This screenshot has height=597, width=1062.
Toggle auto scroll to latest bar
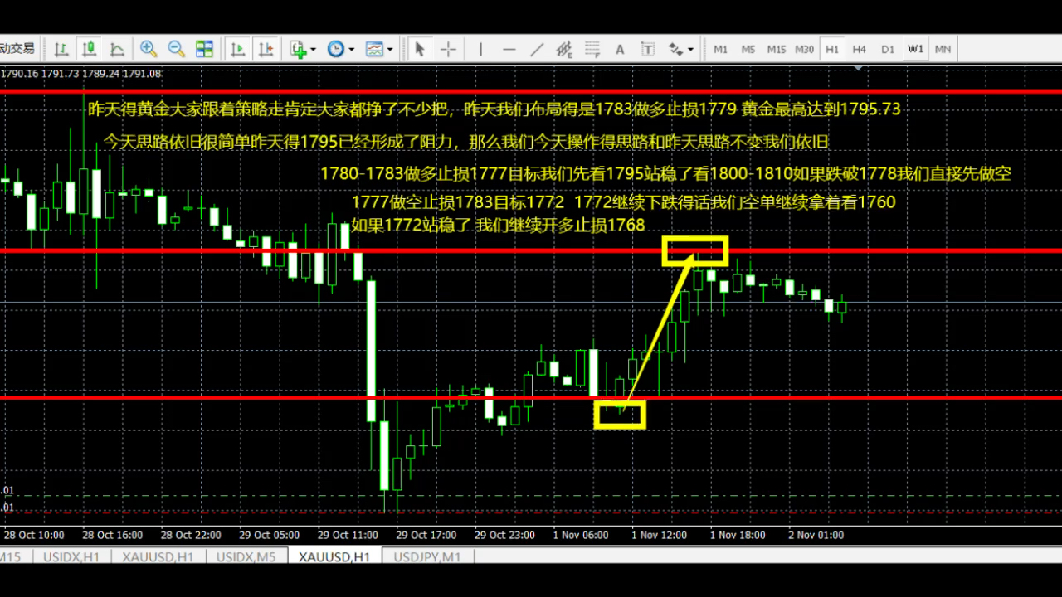237,49
